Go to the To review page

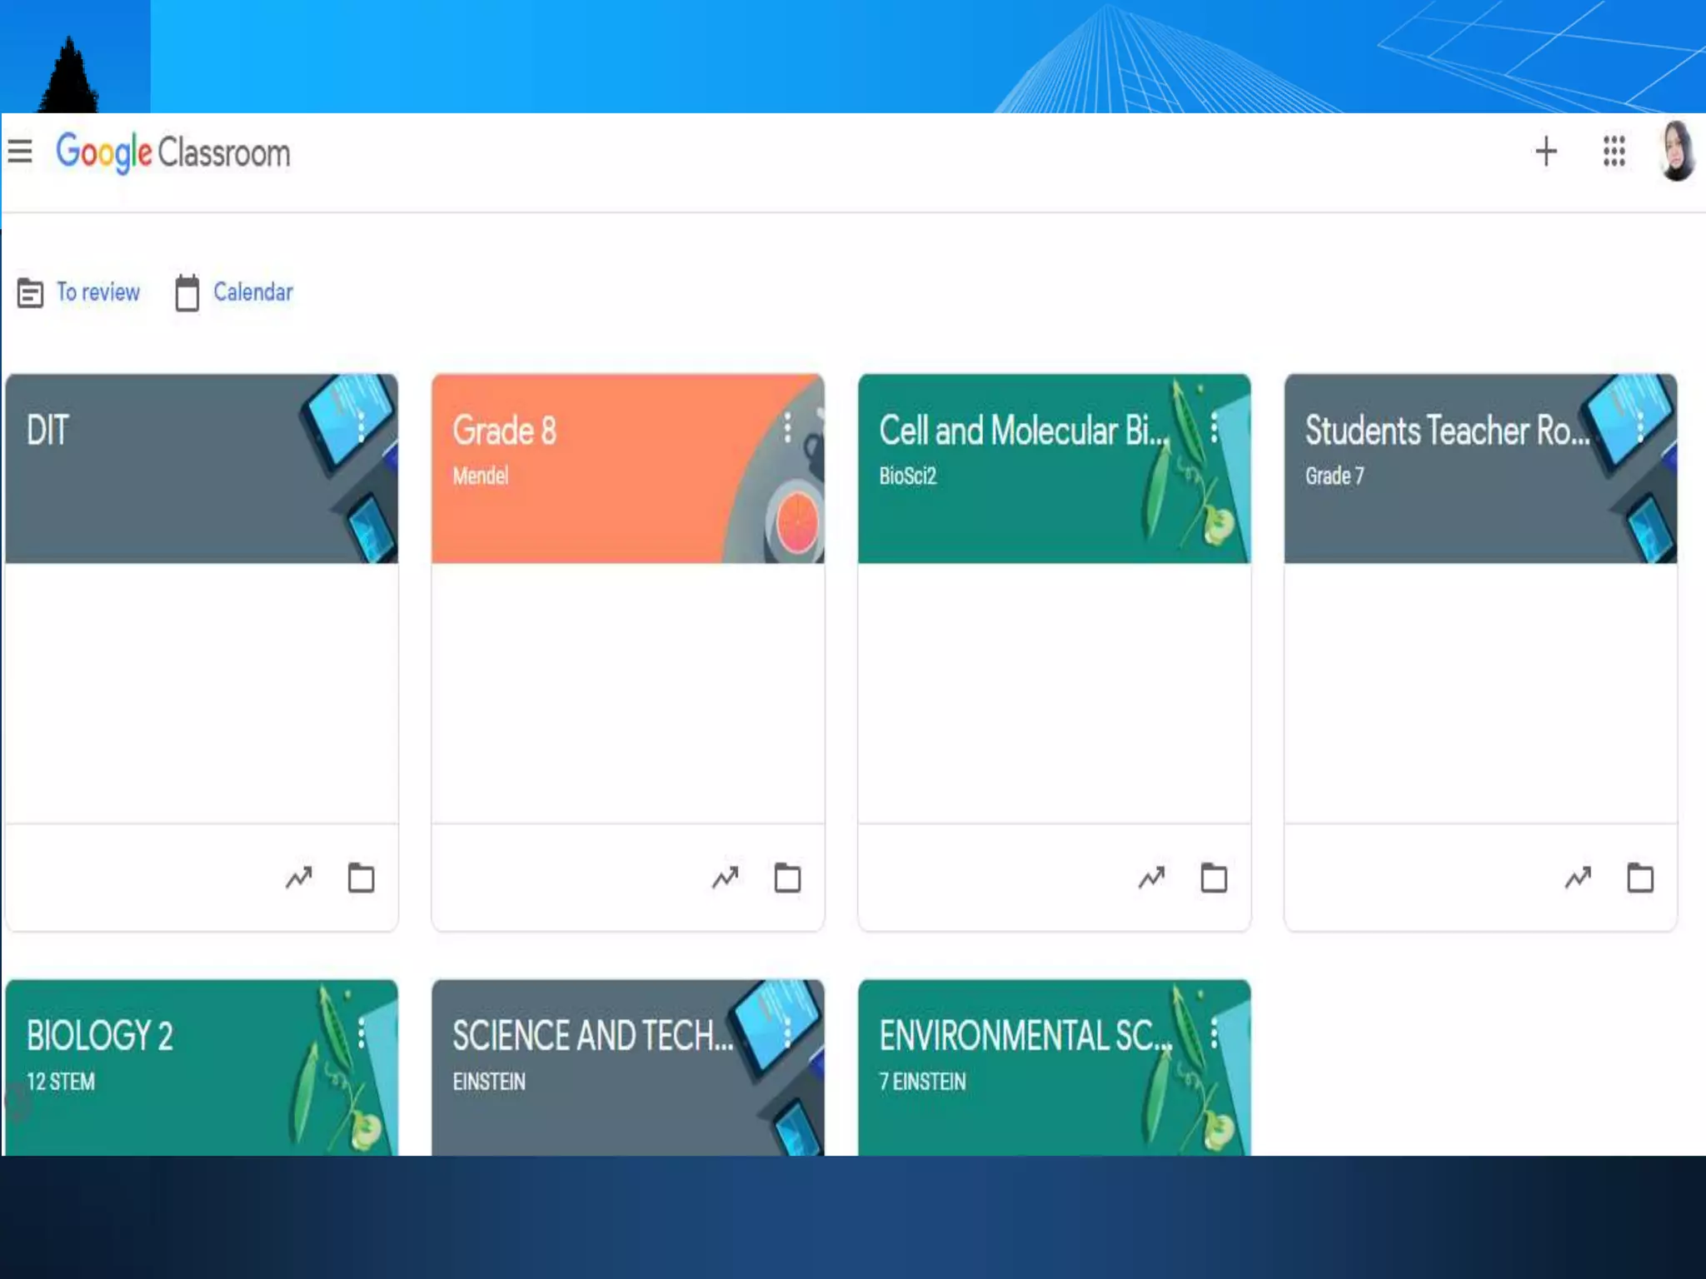(x=97, y=292)
